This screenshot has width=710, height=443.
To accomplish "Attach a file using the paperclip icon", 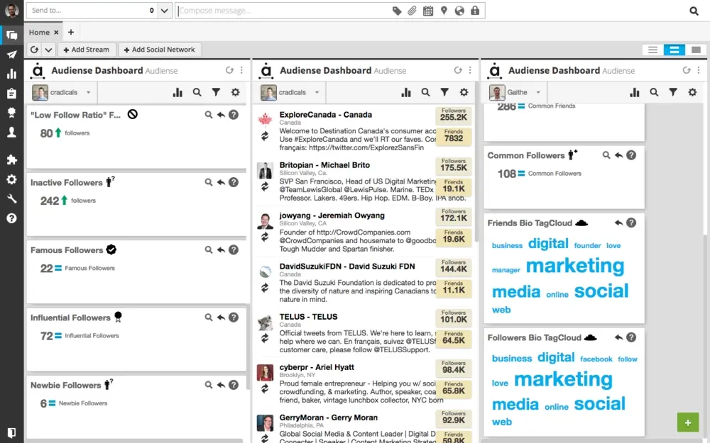I will click(412, 11).
